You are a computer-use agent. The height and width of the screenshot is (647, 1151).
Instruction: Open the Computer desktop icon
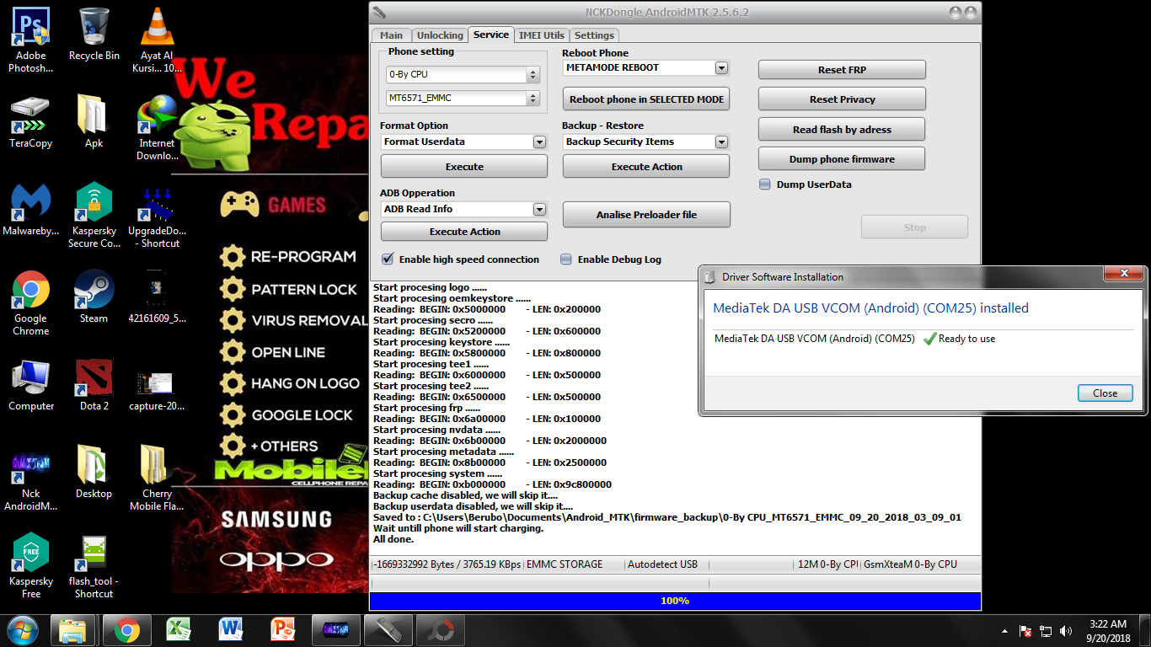coord(31,384)
